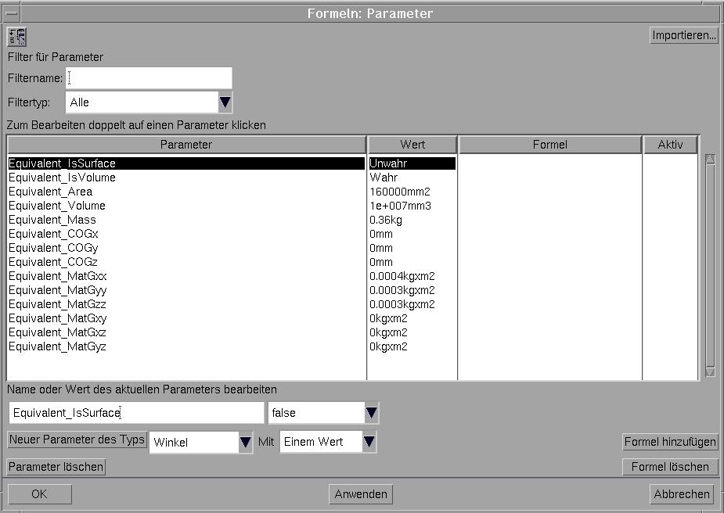
Task: Select the Equivalent_MatGzz parameter
Action: click(57, 304)
